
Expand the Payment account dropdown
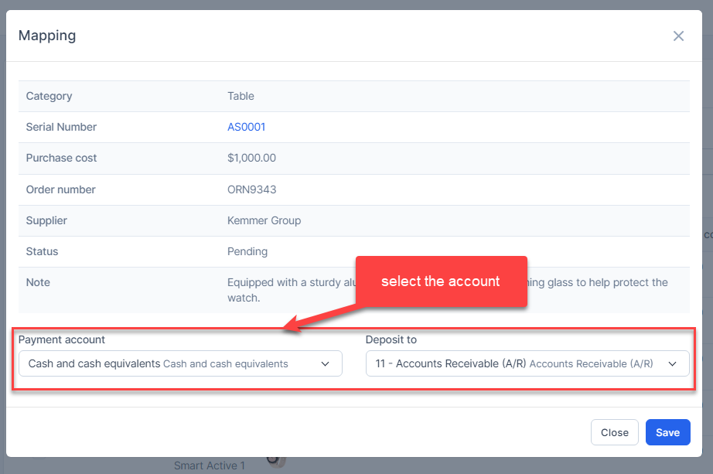coord(180,363)
